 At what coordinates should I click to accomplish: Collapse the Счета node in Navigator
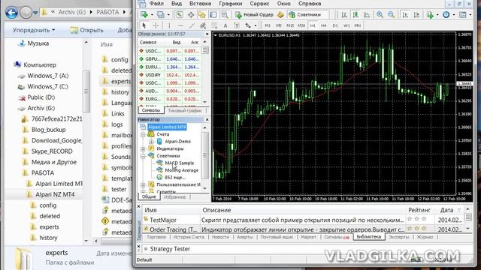(143, 134)
